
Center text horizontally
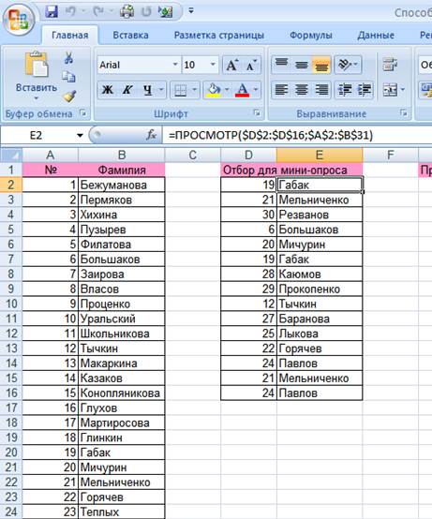click(301, 90)
